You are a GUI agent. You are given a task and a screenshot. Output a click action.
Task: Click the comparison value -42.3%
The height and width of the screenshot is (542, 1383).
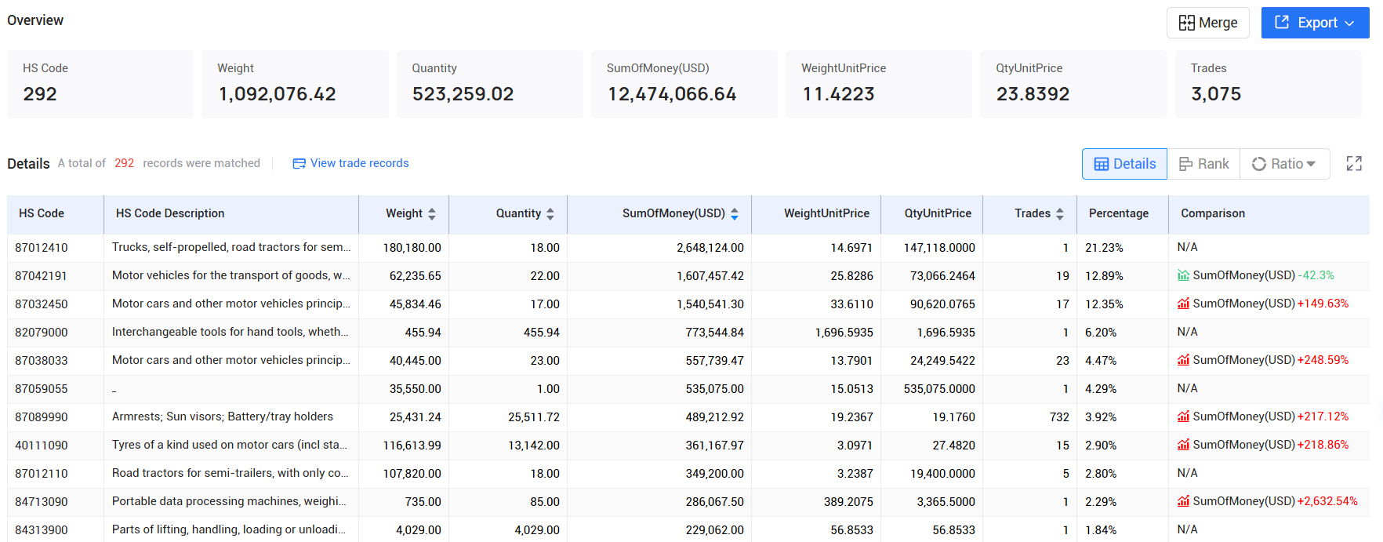pos(1316,275)
